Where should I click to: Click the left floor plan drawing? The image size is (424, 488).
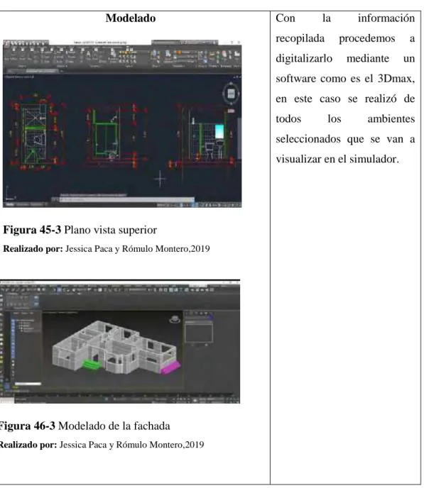36,135
